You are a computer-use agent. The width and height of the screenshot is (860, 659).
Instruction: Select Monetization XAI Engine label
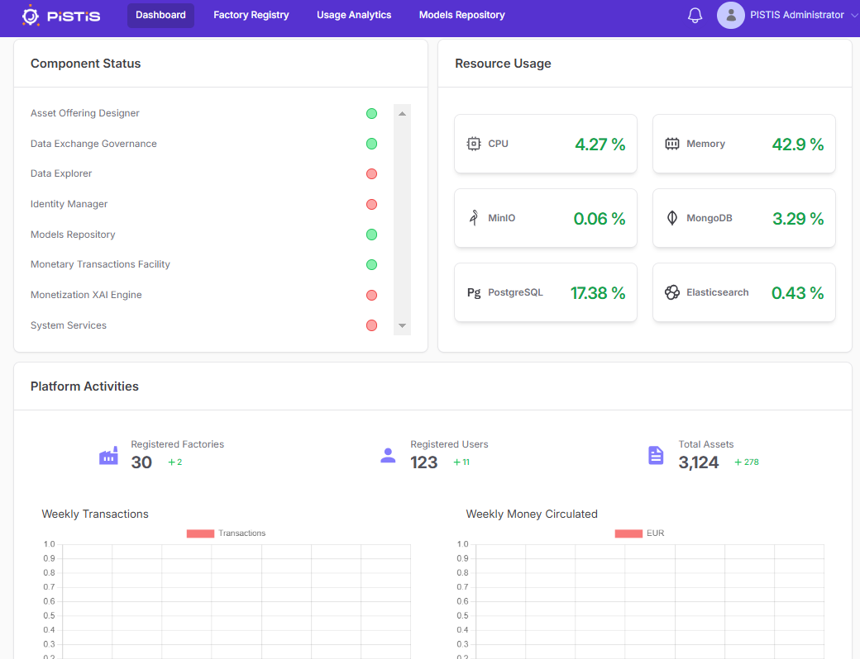(x=86, y=295)
